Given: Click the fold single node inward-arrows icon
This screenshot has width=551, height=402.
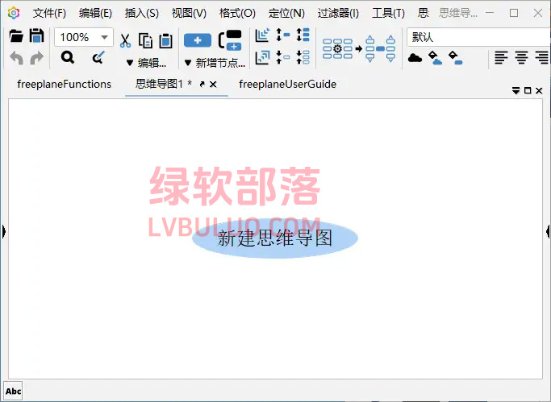Looking at the screenshot, I should 283,57.
